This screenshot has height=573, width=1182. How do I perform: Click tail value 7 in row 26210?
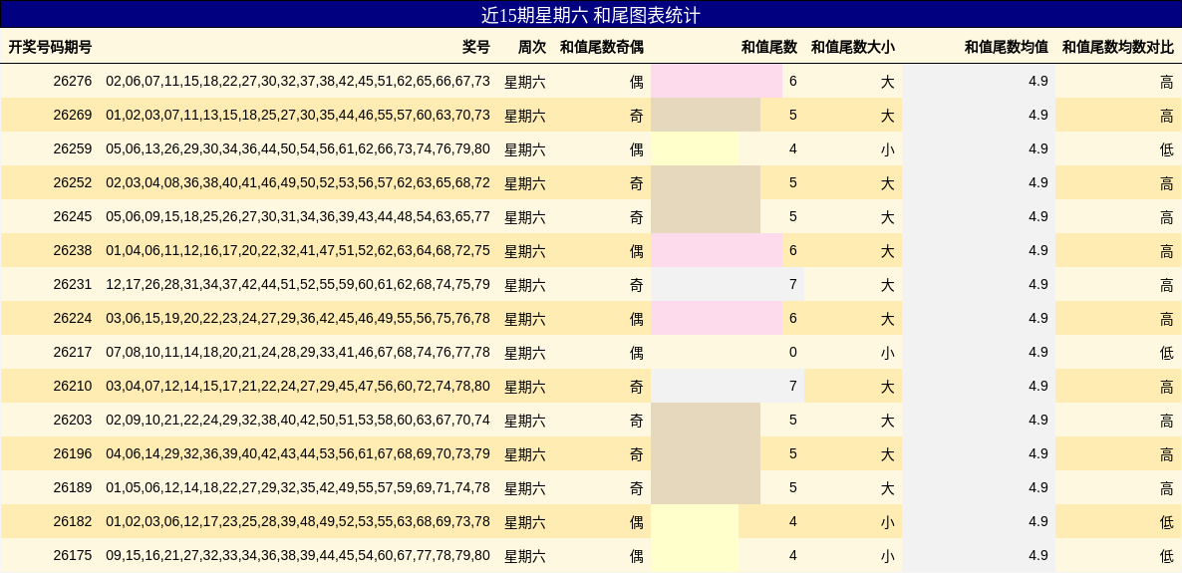click(x=793, y=386)
